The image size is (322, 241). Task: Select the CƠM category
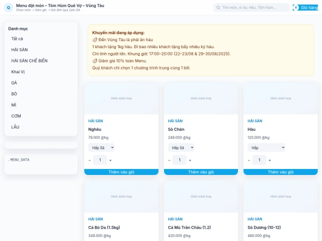[41, 116]
